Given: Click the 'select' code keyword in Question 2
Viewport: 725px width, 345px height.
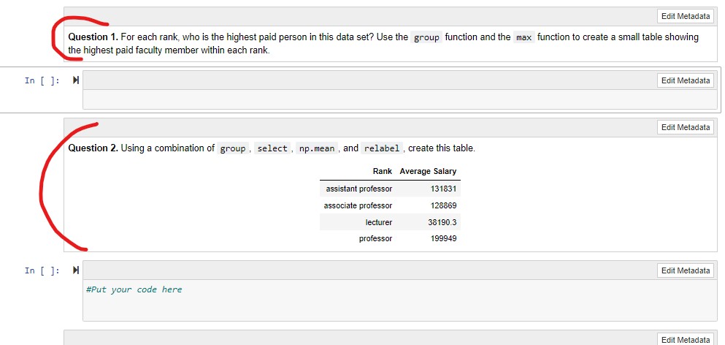Looking at the screenshot, I should (x=272, y=148).
